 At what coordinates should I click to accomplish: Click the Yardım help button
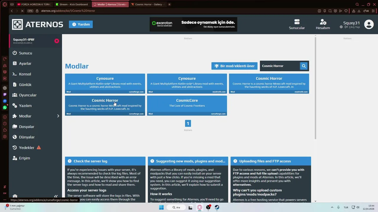[x=81, y=24]
